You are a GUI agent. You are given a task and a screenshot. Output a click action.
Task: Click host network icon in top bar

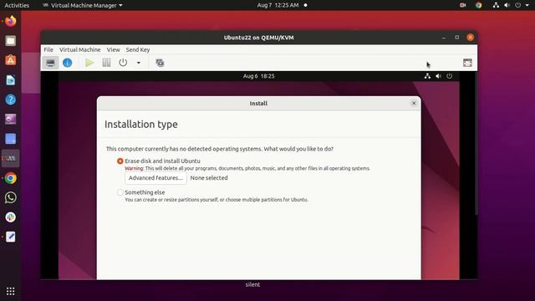[496, 5]
